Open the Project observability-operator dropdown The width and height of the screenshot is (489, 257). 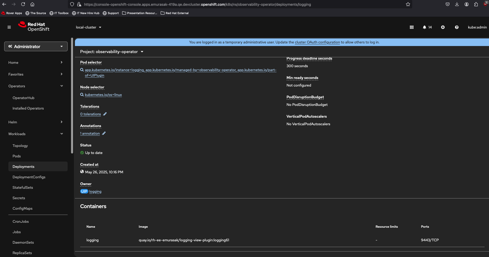coord(112,52)
